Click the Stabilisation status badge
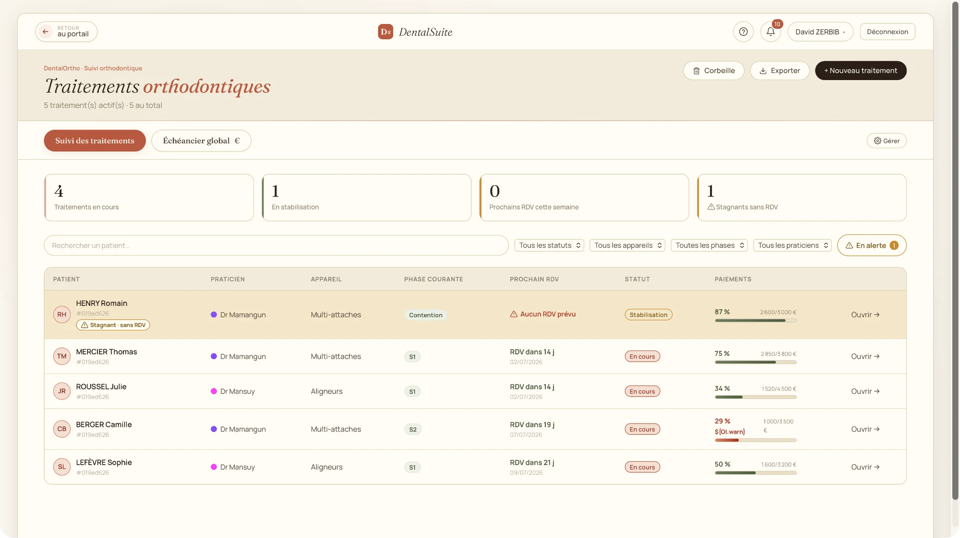Screen dimensions: 960x538 648,315
